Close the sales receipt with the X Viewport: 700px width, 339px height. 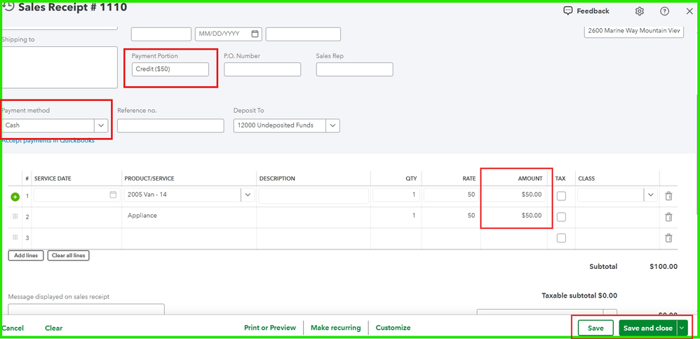pyautogui.click(x=689, y=11)
